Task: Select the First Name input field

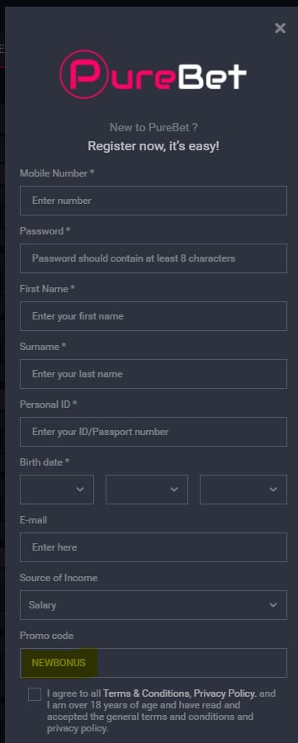Action: tap(154, 316)
